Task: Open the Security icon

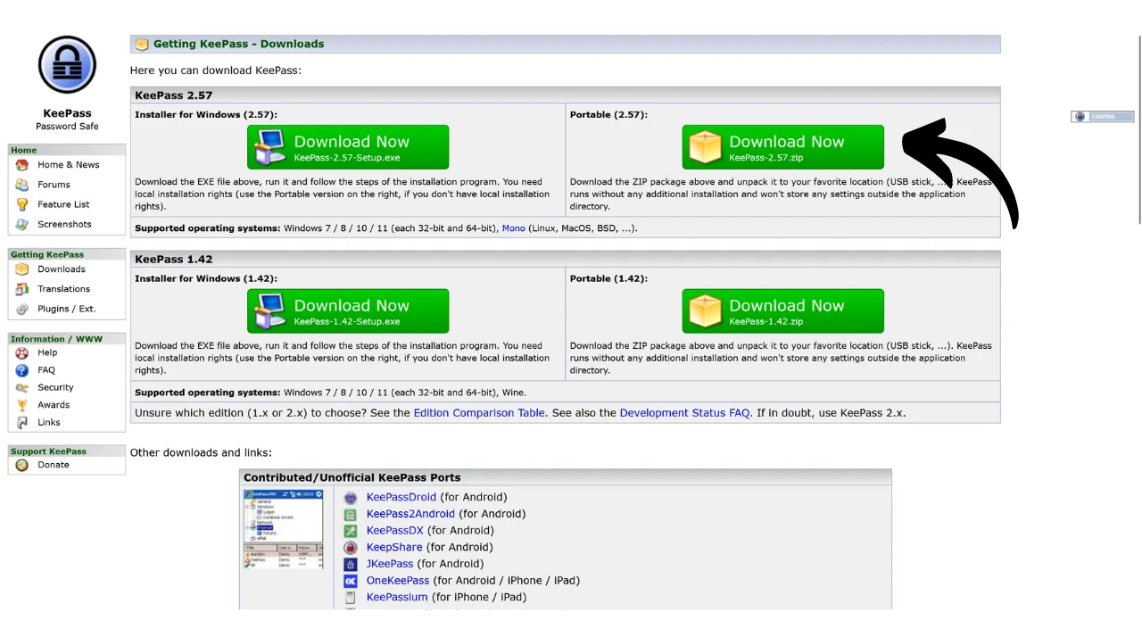Action: 21,387
